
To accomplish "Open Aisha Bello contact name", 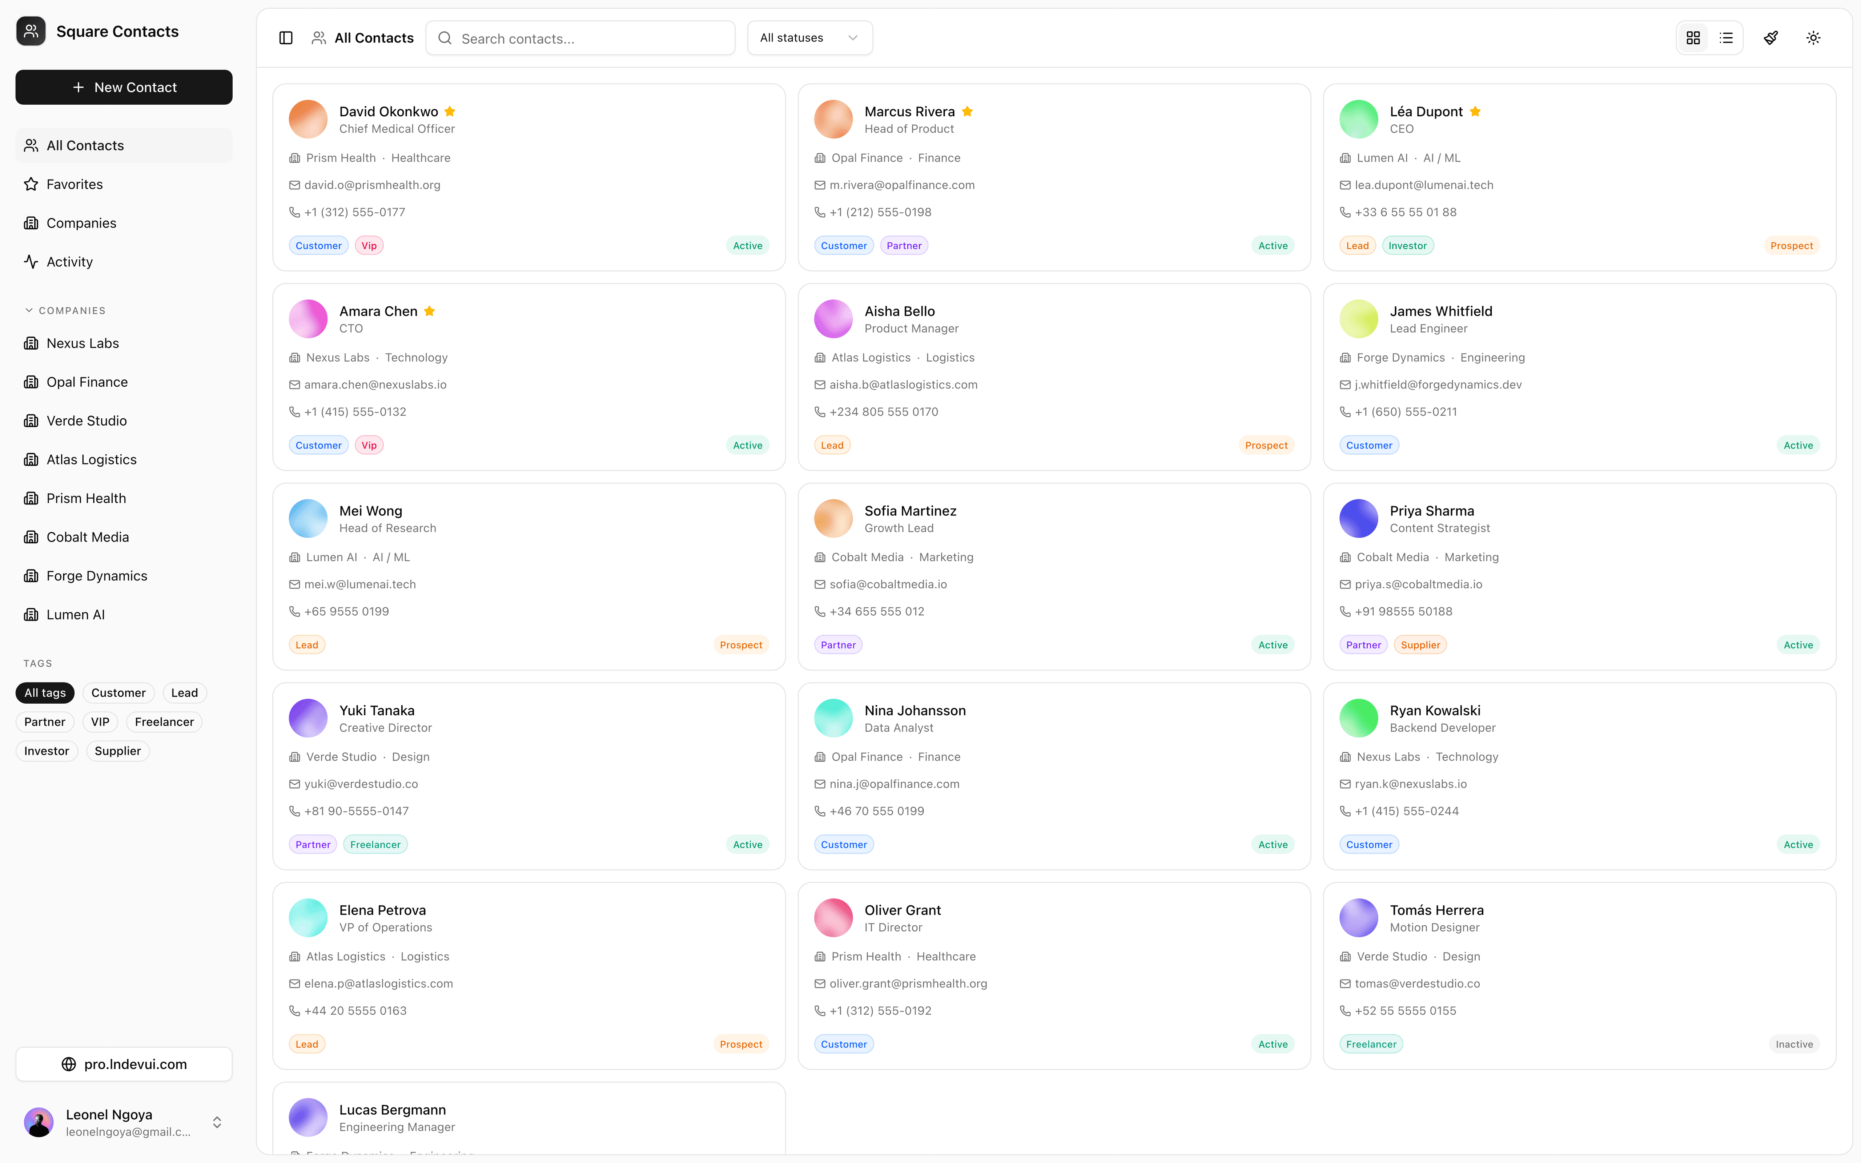I will coord(900,311).
